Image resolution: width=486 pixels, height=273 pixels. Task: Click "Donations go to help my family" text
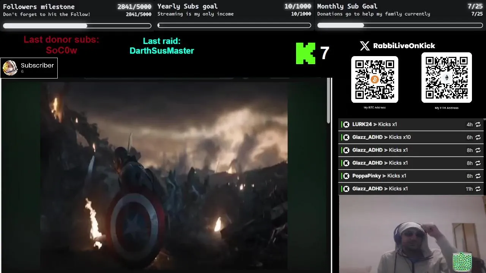click(374, 14)
